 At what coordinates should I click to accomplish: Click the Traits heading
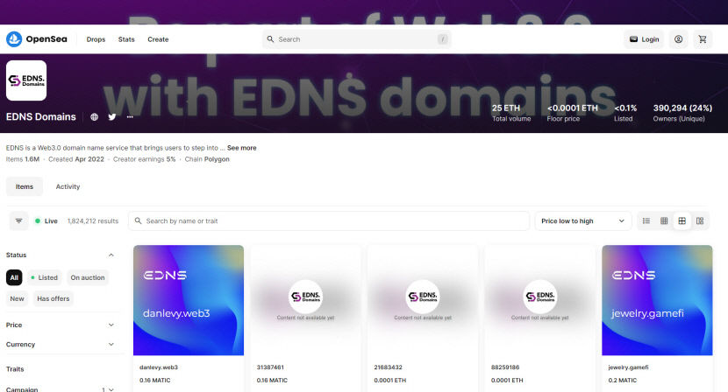[x=15, y=369]
